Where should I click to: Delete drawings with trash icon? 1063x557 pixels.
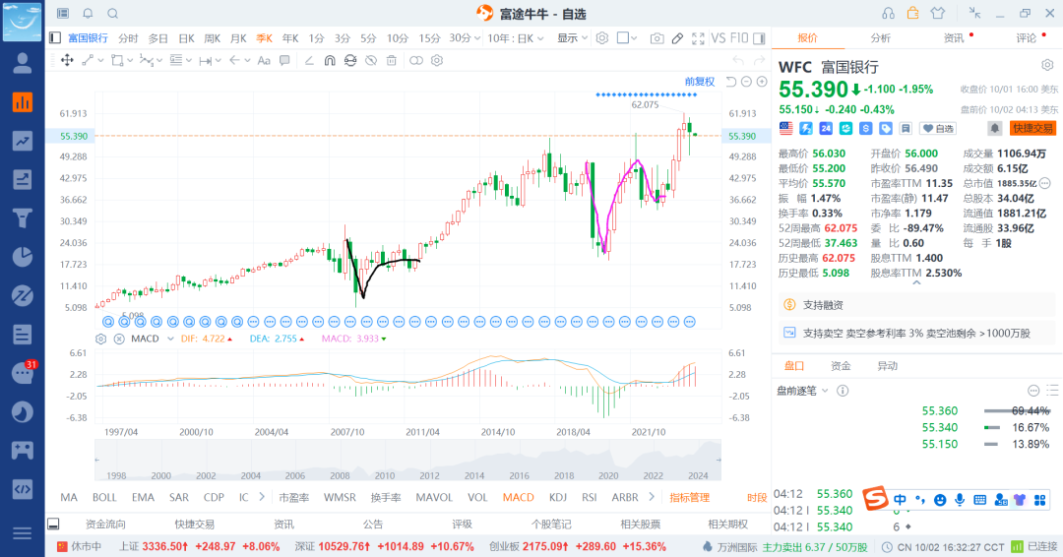coord(391,60)
